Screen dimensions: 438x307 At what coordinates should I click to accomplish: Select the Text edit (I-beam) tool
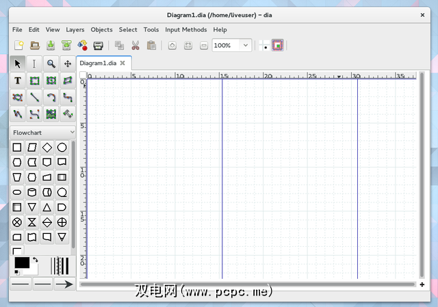[x=34, y=64]
